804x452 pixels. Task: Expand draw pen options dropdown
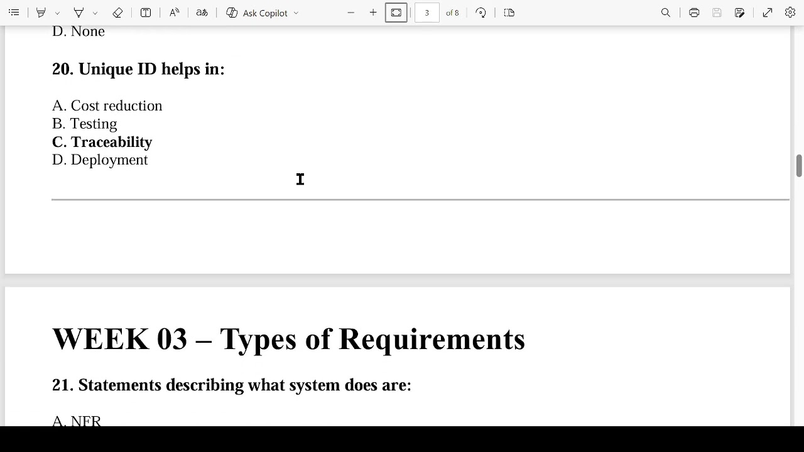coord(95,13)
